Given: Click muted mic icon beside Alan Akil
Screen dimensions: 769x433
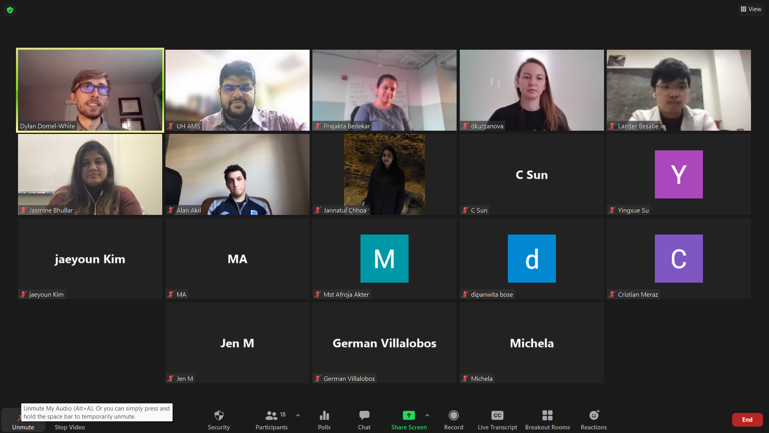Looking at the screenshot, I should [x=171, y=210].
